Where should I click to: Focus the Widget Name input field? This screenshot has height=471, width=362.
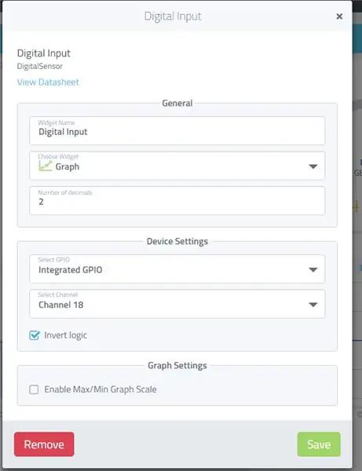[x=177, y=130]
